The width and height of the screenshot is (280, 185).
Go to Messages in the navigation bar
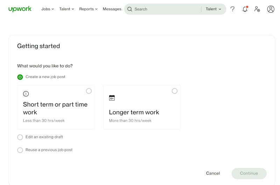tap(112, 9)
